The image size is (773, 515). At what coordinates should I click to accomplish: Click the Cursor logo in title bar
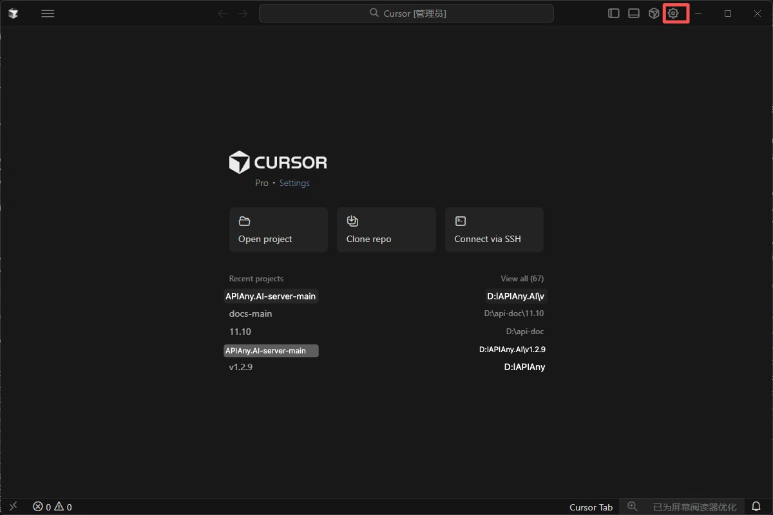pos(13,14)
